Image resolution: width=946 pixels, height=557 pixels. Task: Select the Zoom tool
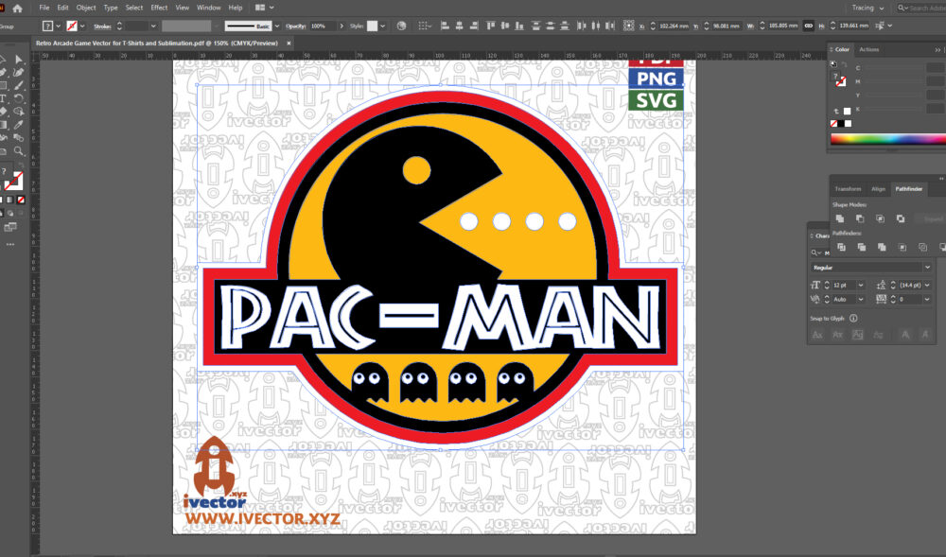(19, 151)
